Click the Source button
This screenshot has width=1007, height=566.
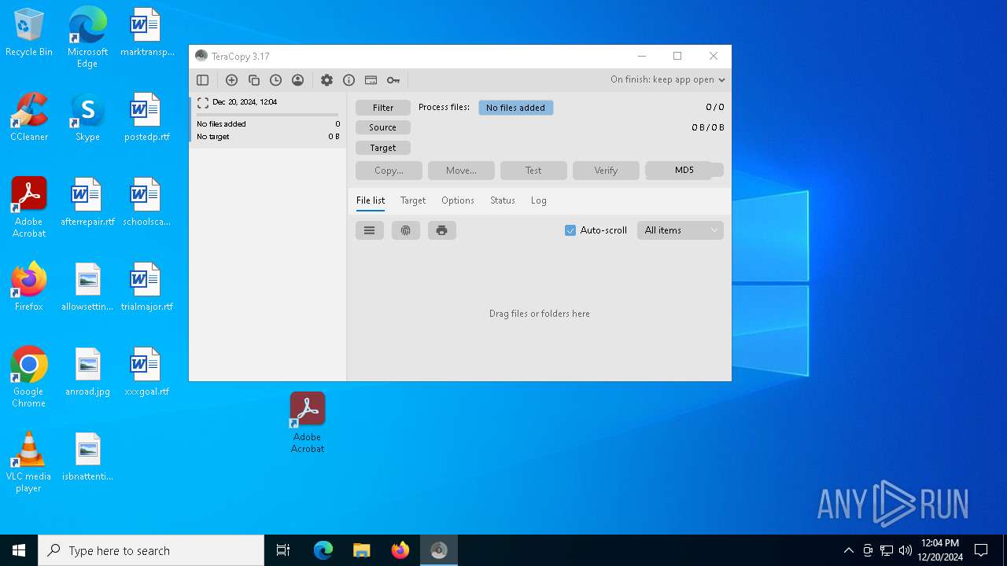(383, 127)
